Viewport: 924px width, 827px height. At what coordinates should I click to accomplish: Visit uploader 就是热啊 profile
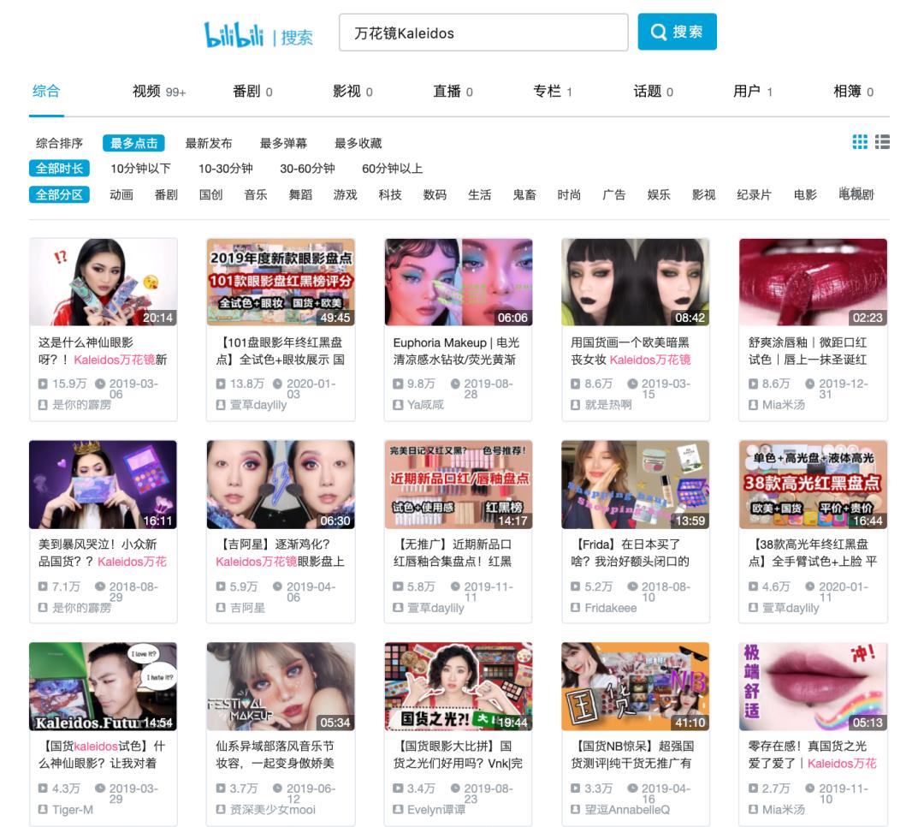608,405
